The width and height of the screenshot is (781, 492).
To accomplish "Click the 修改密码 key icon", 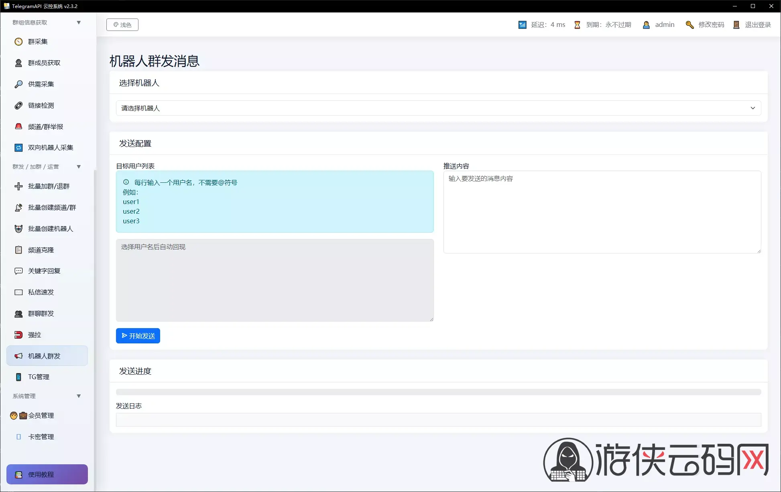I will click(x=689, y=25).
